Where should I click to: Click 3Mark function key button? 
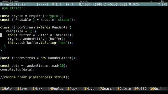point(38,89)
